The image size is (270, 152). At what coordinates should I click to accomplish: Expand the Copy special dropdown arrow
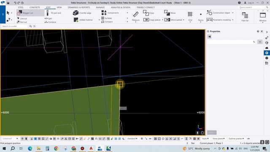click(x=162, y=20)
